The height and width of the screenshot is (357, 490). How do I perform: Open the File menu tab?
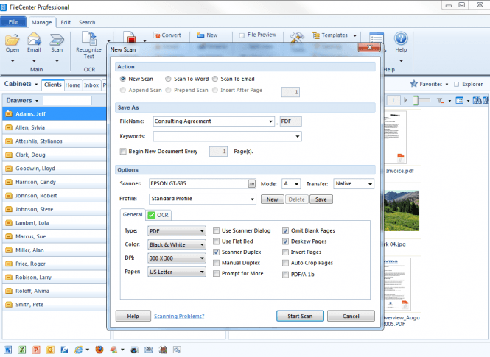click(x=13, y=22)
